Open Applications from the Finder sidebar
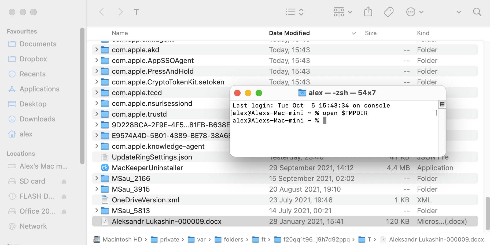This screenshot has height=245, width=490. click(39, 89)
